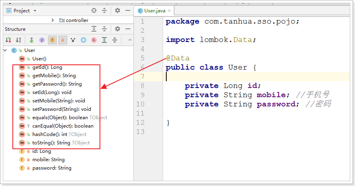355x186 pixels.
Task: Select getMobile(): String method
Action: tap(54, 76)
